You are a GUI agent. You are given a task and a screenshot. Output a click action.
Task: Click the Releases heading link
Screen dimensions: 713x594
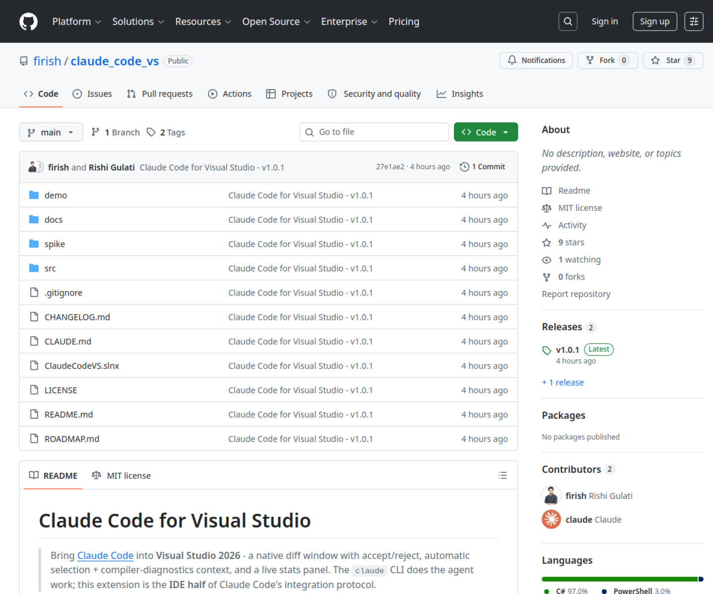point(562,327)
